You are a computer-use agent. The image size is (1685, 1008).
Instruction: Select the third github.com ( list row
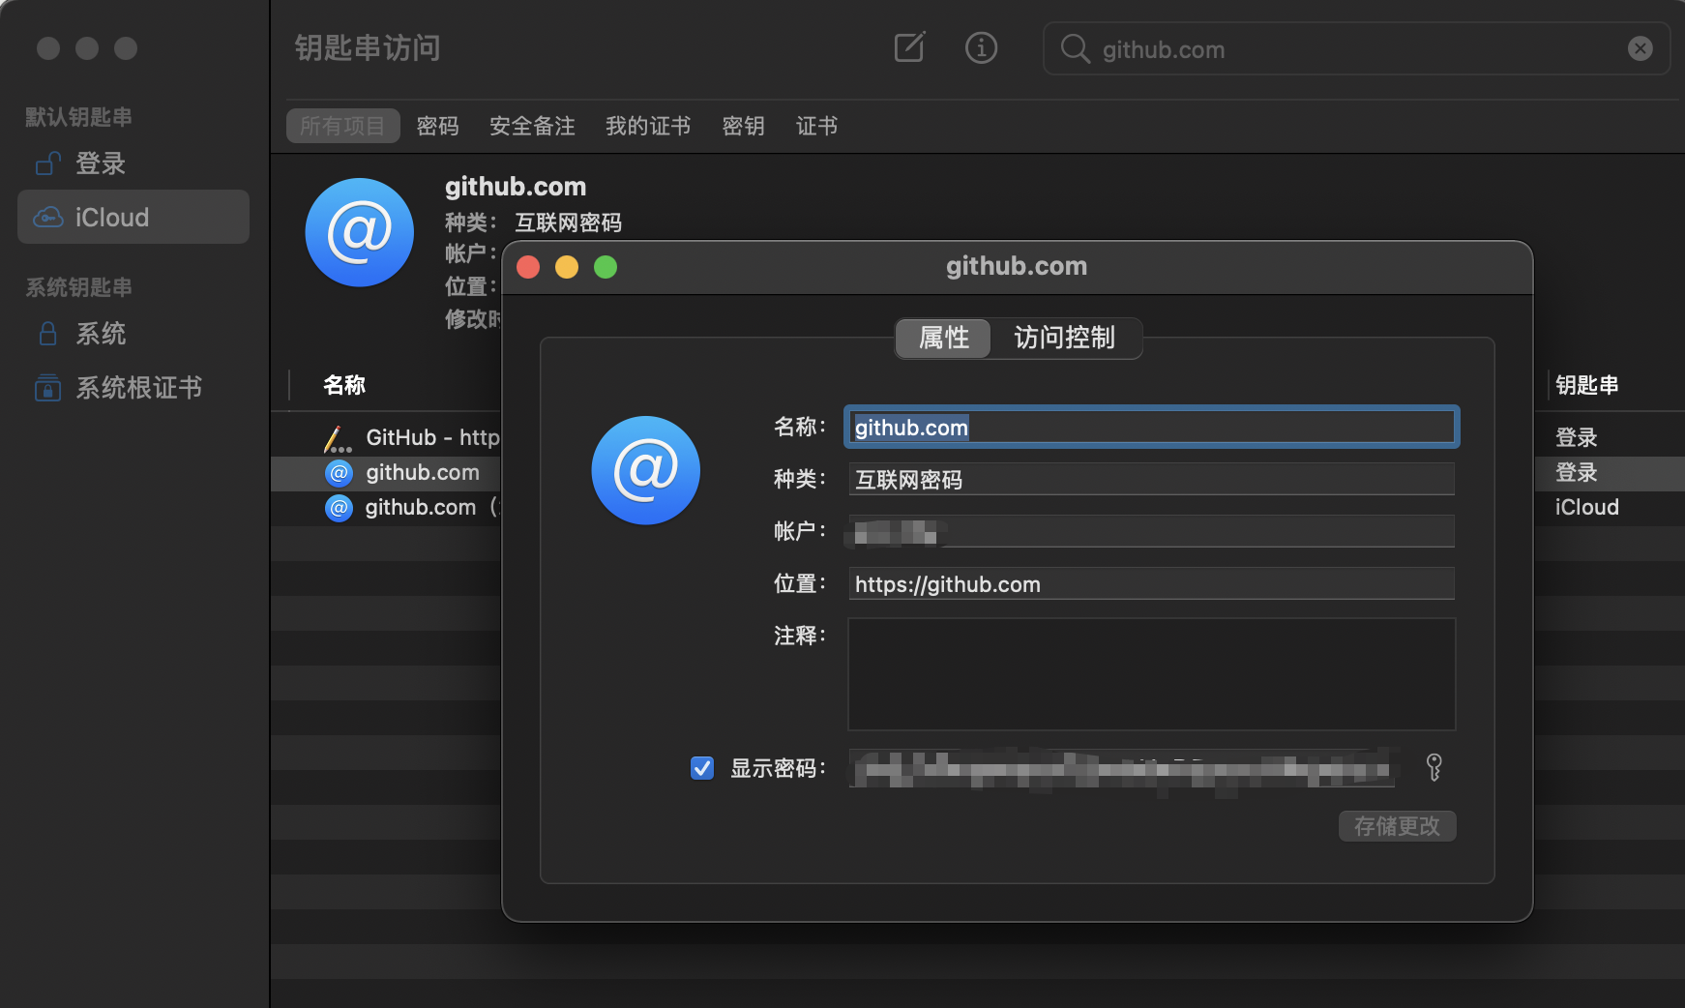coord(386,508)
